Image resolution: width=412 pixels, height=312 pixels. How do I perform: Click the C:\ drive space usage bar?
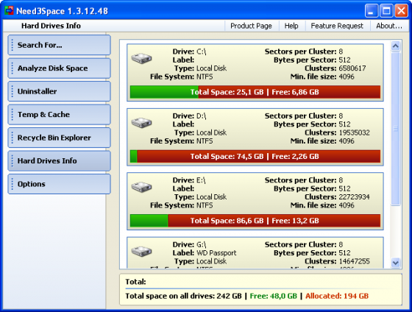[255, 92]
